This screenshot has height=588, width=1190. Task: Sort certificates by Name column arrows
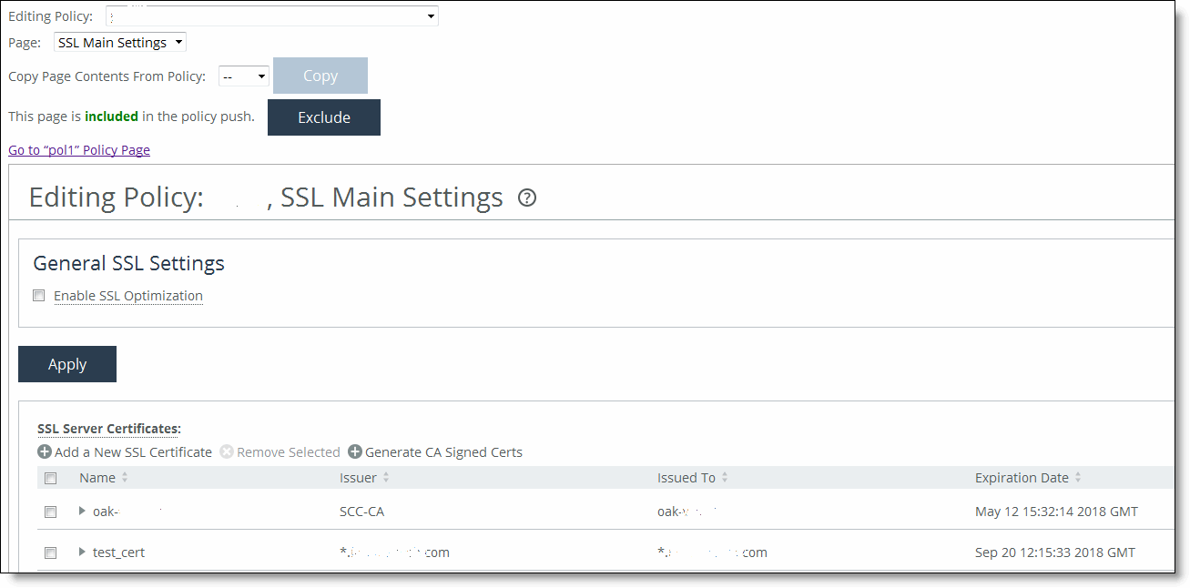click(125, 478)
